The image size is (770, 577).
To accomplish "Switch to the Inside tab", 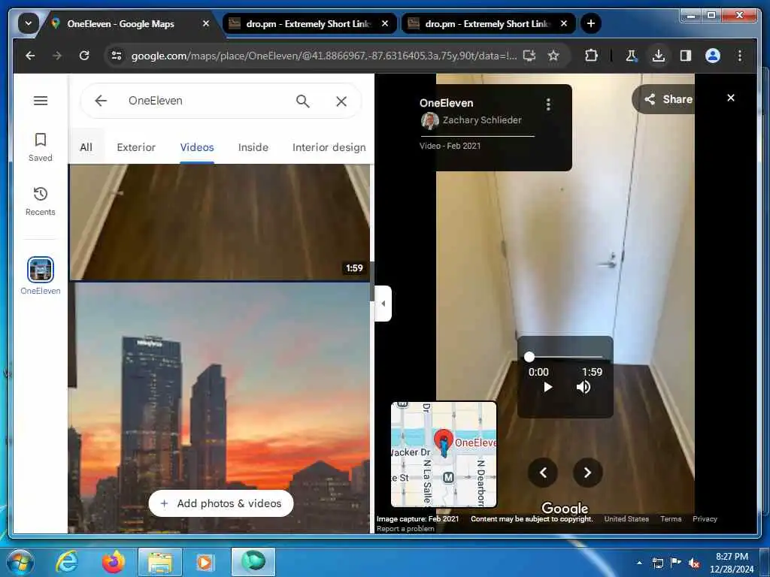I will point(253,147).
